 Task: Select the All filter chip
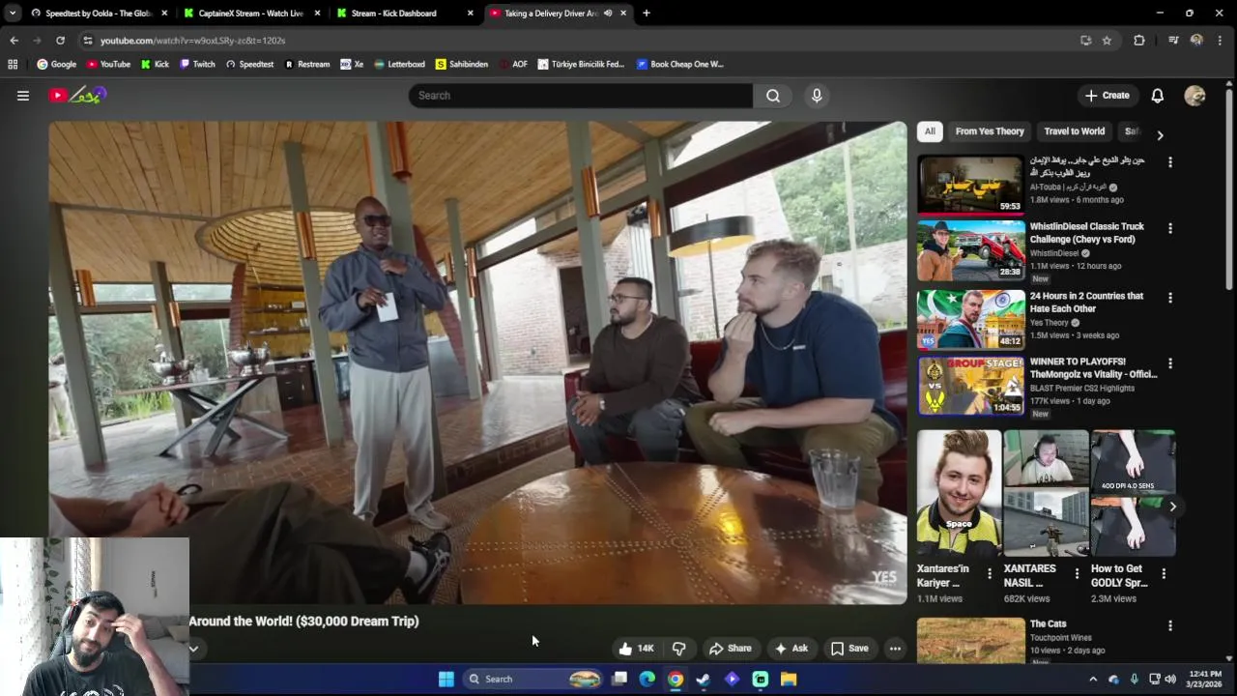pyautogui.click(x=930, y=131)
